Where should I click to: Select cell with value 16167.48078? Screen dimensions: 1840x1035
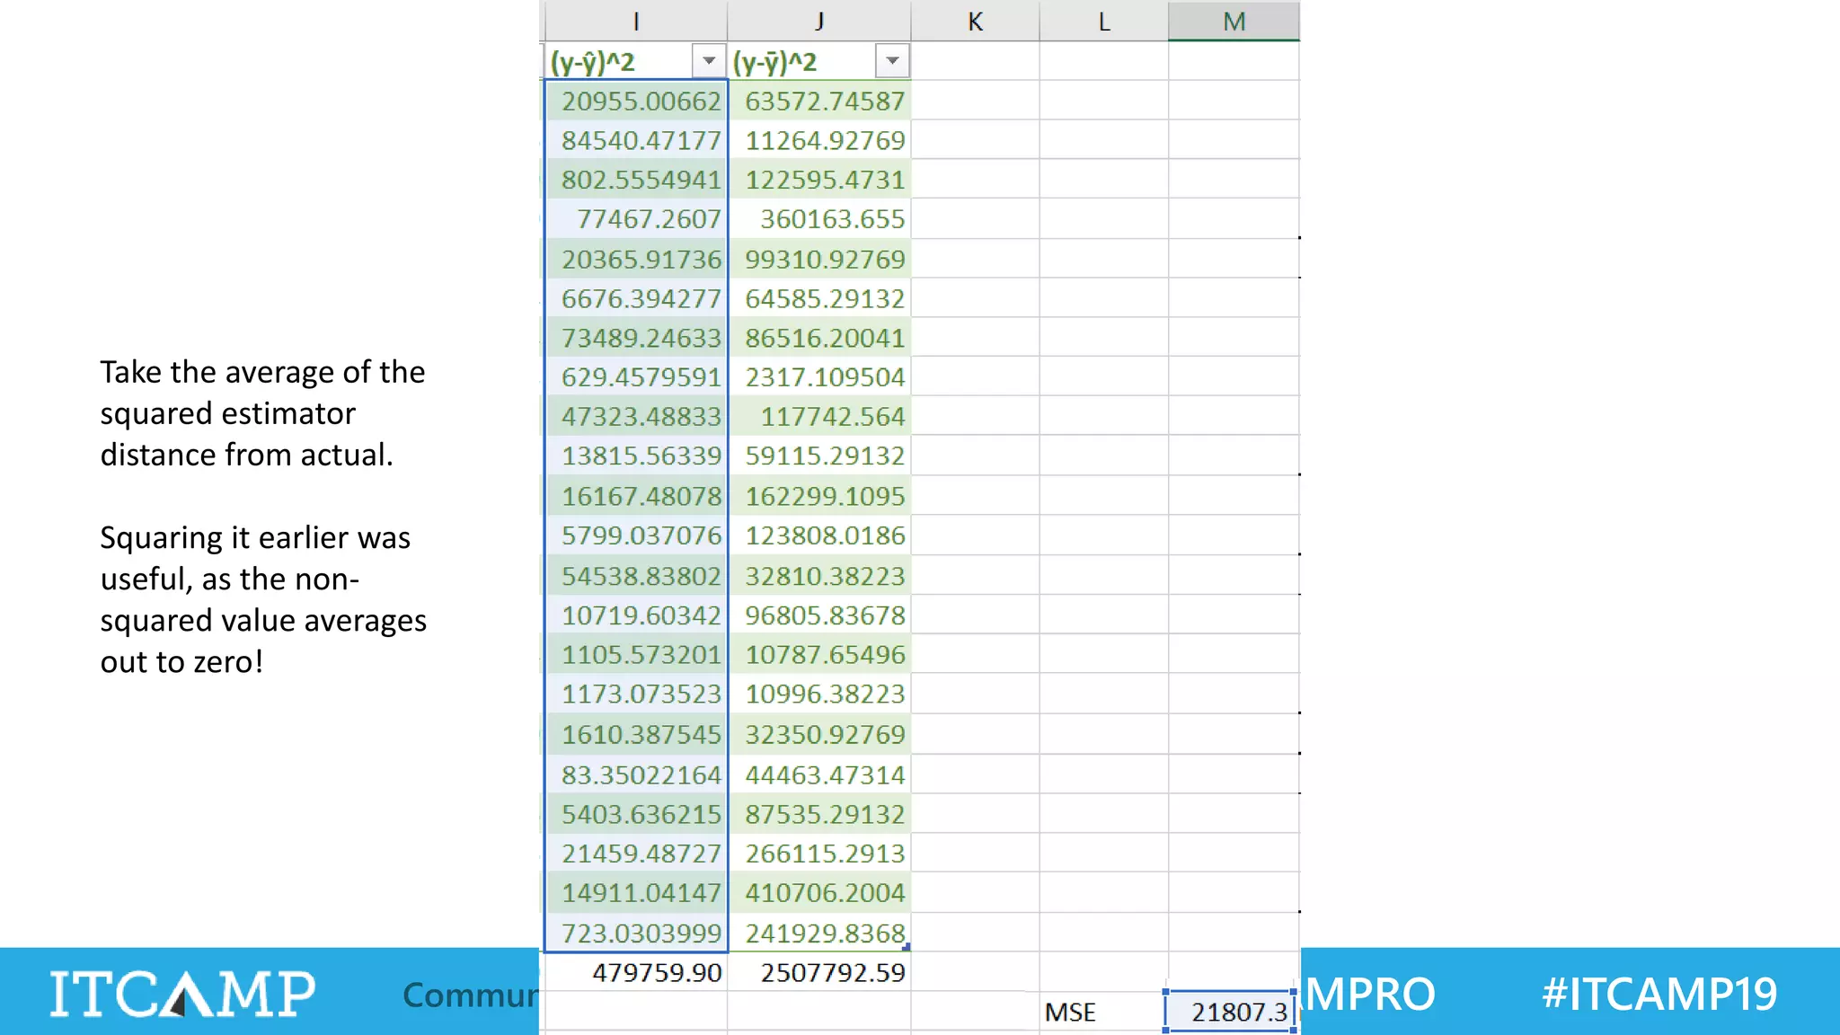[x=636, y=496]
